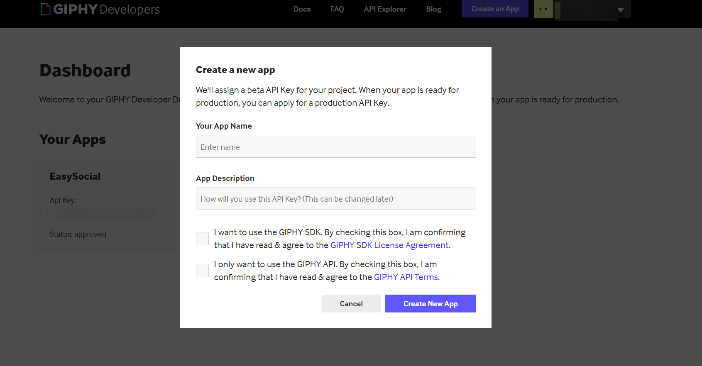The image size is (702, 366).
Task: Click the 'Status: approved' text
Action: (78, 234)
